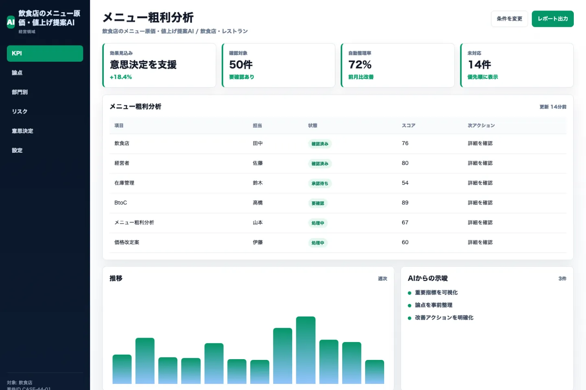
Task: Click the 条件を変更 button
Action: [509, 19]
